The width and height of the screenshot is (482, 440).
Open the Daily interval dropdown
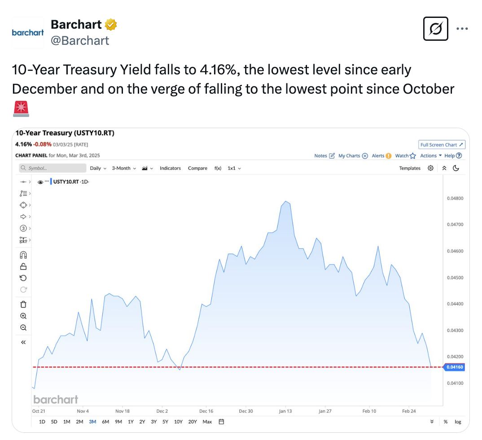click(98, 168)
